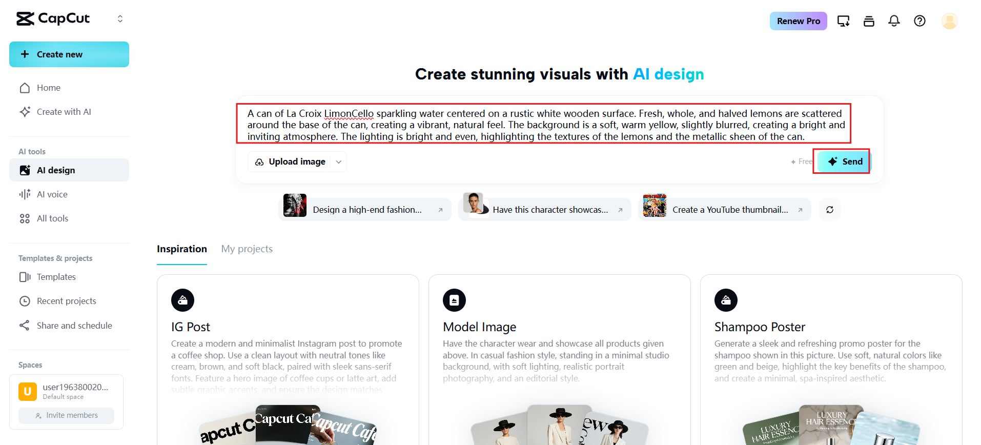
Task: Choose the YouTube thumbnail suggestion chip
Action: [724, 210]
